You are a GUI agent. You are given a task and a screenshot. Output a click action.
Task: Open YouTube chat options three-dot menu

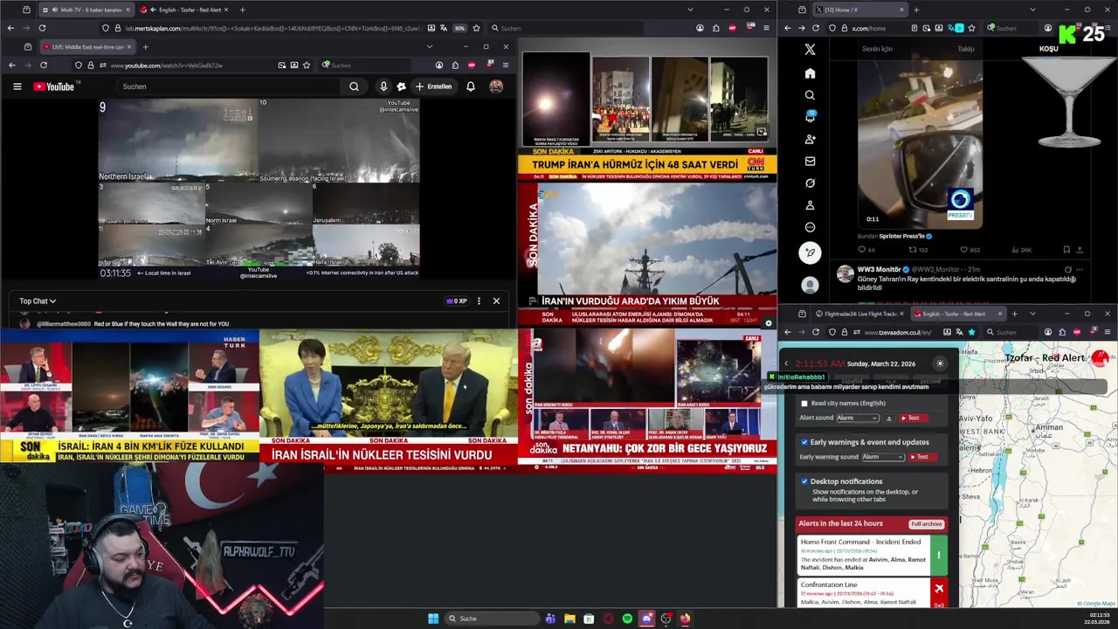(x=479, y=301)
